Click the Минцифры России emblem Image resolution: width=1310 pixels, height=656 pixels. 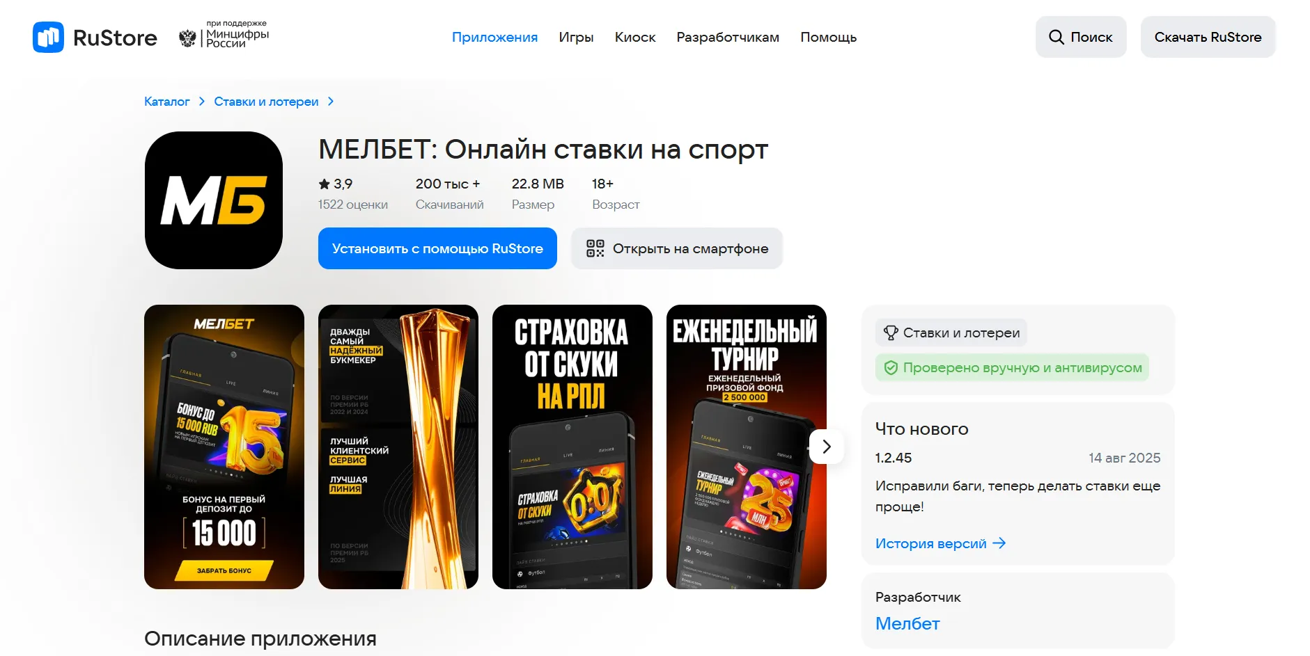pos(187,38)
